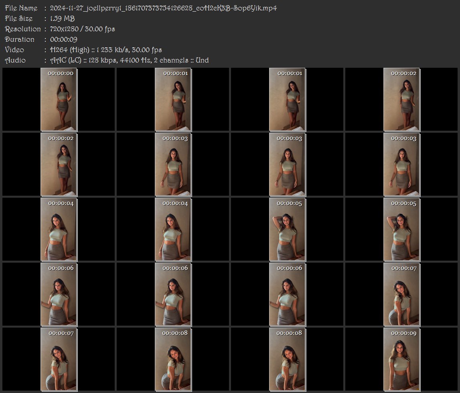The width and height of the screenshot is (460, 393).
Task: Click the 'Video' label
Action: 14,50
